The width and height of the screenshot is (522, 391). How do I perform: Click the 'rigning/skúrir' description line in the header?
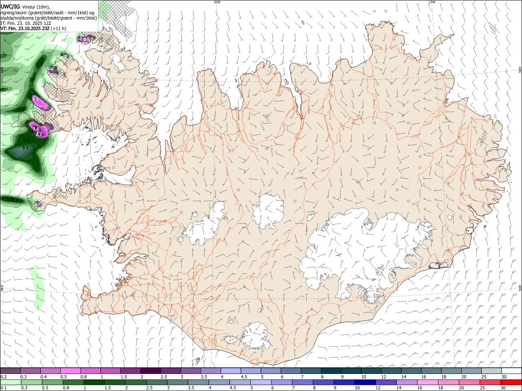pos(47,12)
